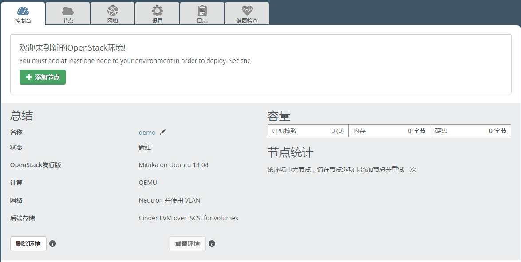The image size is (521, 262).
Task: Click the 总结 summary heading
Action: coord(22,116)
